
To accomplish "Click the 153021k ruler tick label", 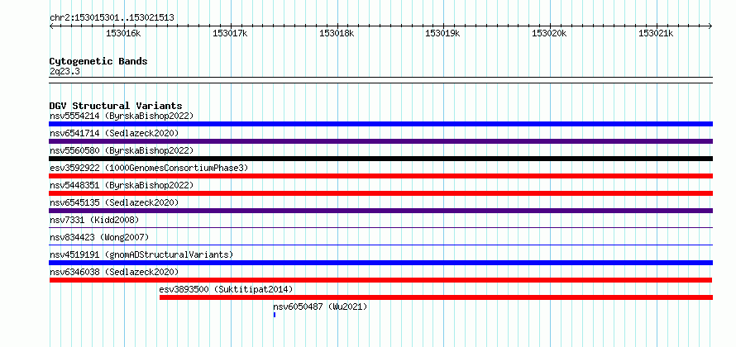I will [x=657, y=33].
